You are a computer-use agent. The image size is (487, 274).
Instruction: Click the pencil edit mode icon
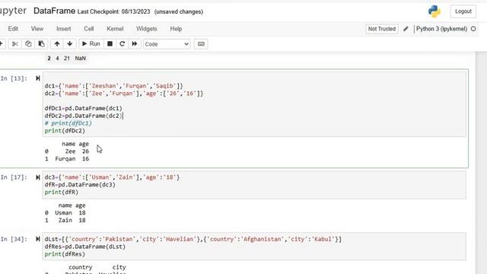(x=406, y=29)
